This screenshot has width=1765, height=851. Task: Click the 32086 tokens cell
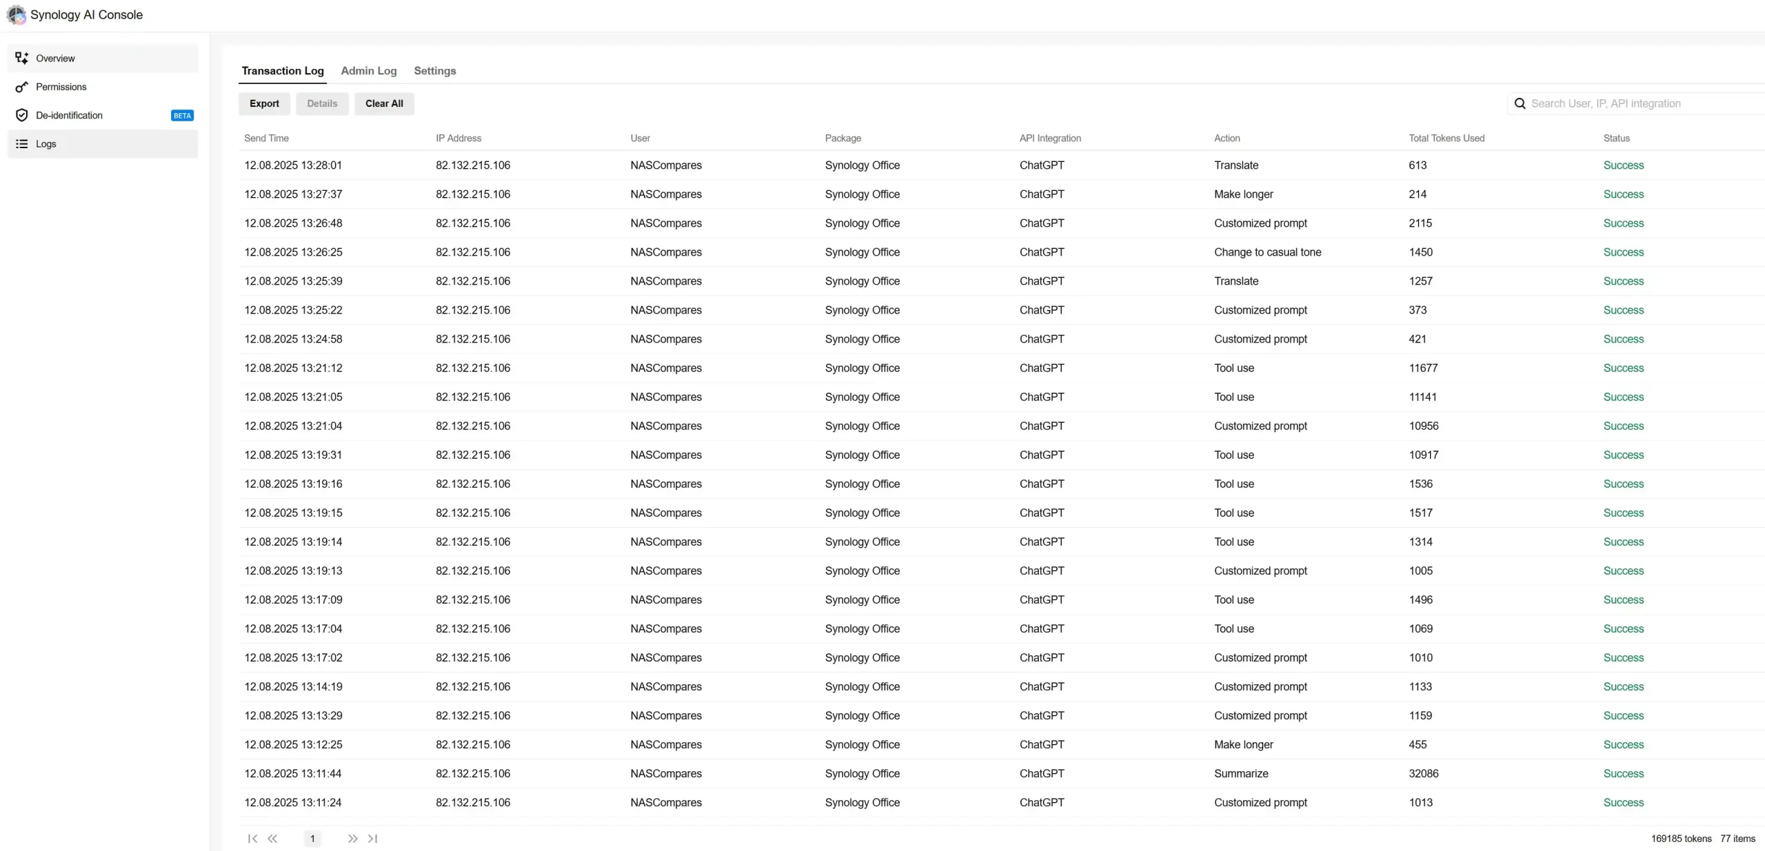(1423, 773)
